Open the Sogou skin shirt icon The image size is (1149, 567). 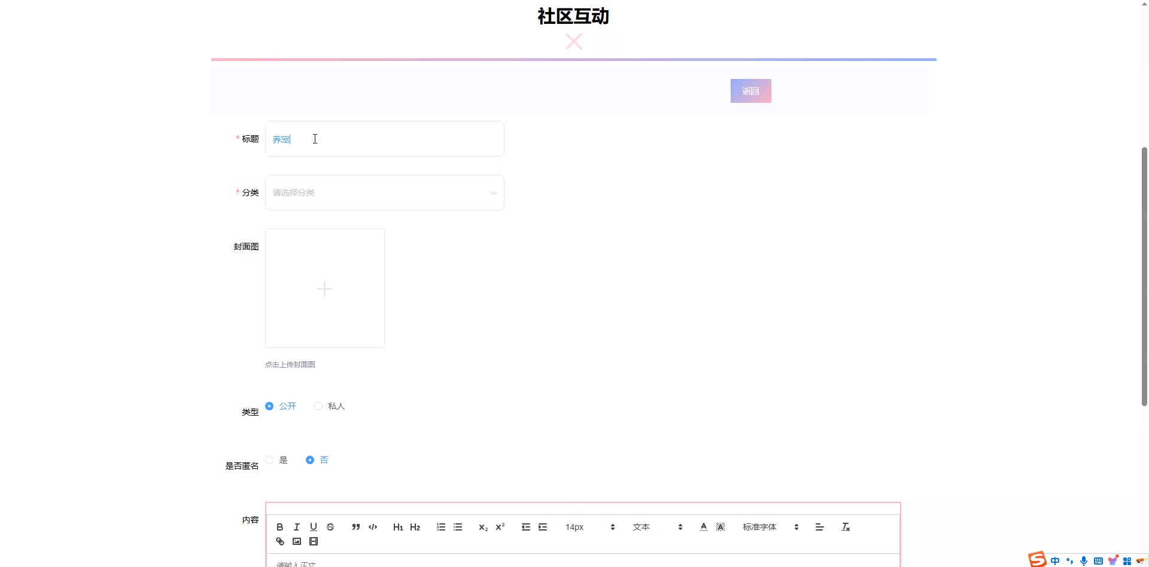pyautogui.click(x=1113, y=560)
